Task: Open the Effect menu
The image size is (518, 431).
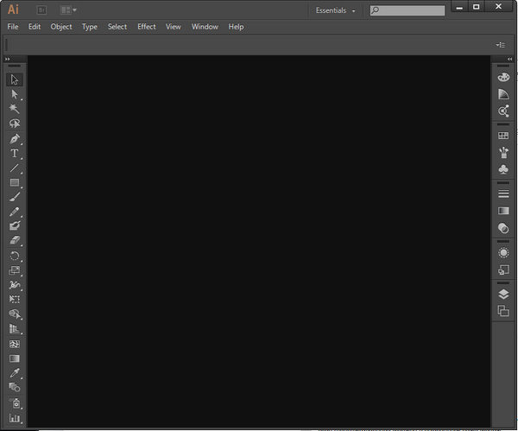Action: click(x=147, y=27)
